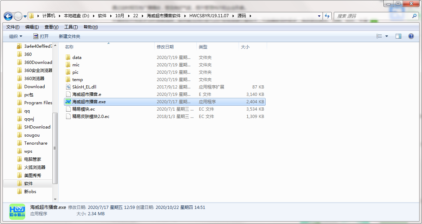Select the 360浏览器 folder in sidebar
This screenshot has width=422, height=224.
click(x=31, y=78)
